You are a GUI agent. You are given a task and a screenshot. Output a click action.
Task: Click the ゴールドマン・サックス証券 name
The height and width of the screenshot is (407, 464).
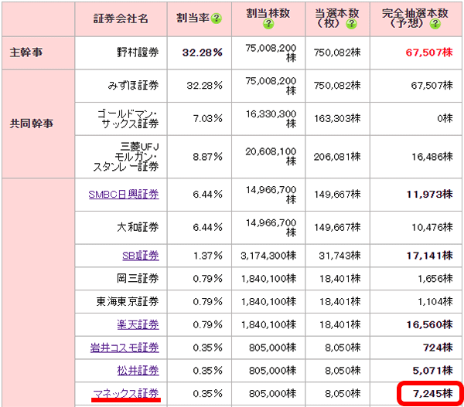click(x=128, y=119)
